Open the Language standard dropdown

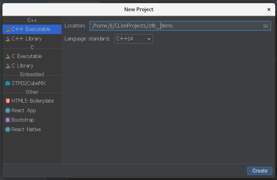[x=133, y=39]
